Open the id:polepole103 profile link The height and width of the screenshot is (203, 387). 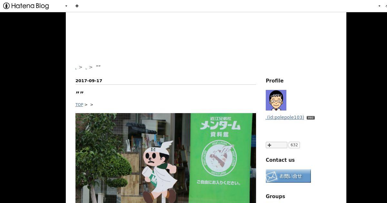point(285,117)
